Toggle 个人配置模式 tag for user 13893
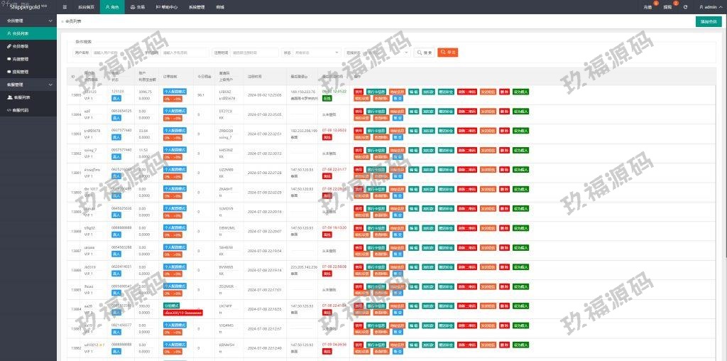This screenshot has width=727, height=361. (x=175, y=131)
